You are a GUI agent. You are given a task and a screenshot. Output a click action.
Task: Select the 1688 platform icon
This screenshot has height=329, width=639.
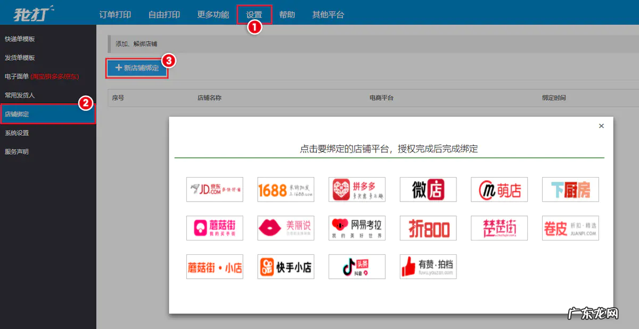click(285, 189)
